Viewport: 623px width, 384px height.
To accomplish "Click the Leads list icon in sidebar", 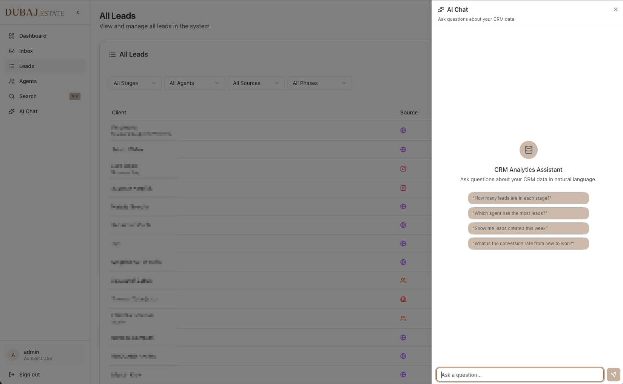I will point(12,66).
